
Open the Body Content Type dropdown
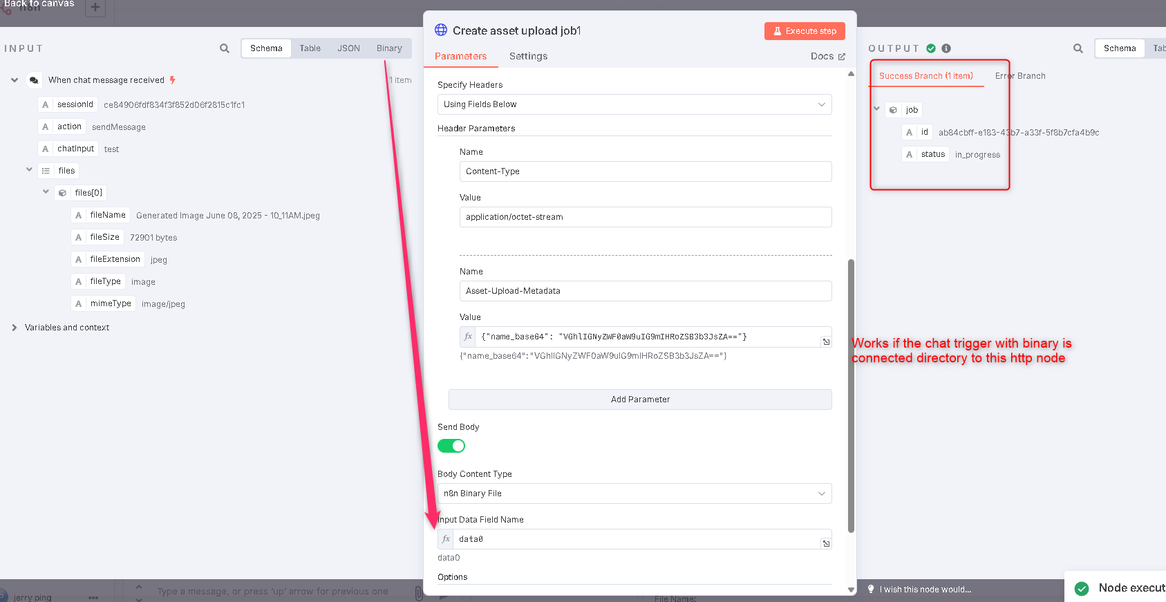point(634,493)
